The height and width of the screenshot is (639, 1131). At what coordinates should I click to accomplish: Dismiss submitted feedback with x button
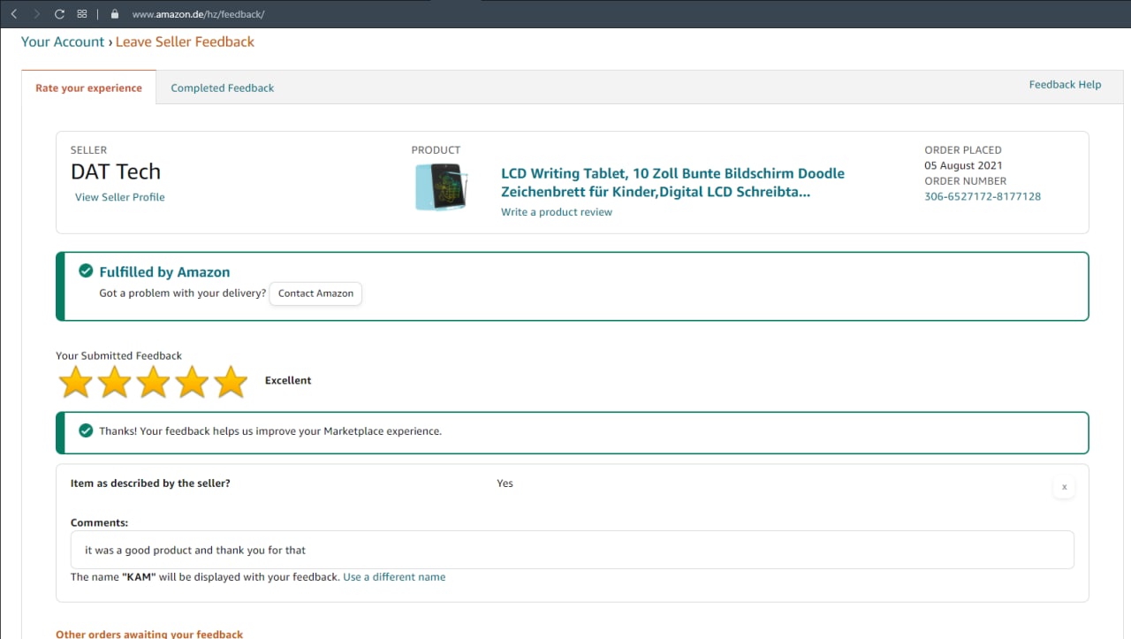1064,487
